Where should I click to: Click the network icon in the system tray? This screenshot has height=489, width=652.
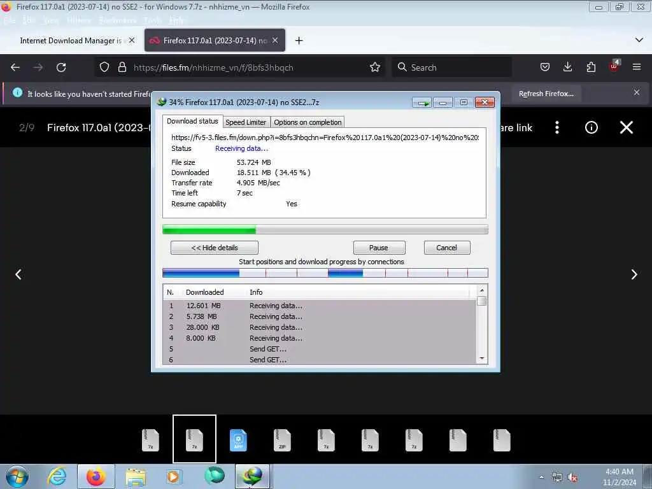[556, 478]
